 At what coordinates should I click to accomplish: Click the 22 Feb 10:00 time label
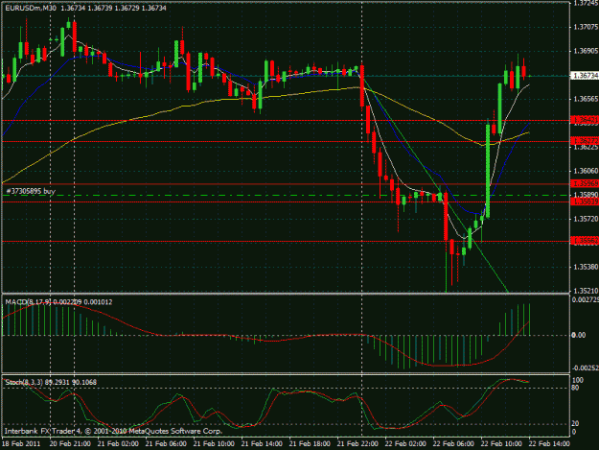(501, 444)
